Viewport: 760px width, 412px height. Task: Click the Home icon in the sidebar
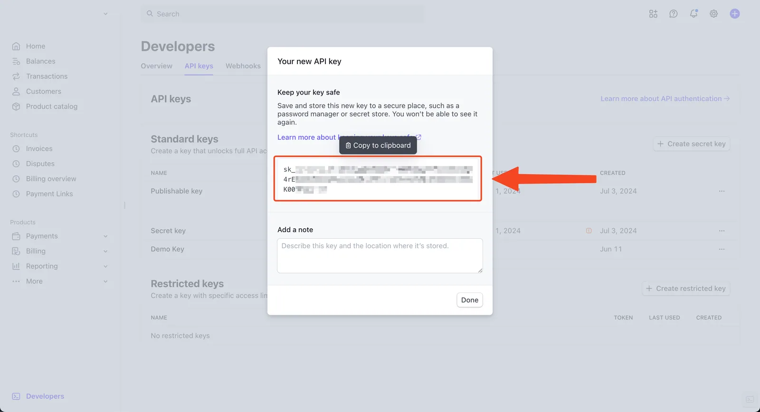(x=16, y=46)
